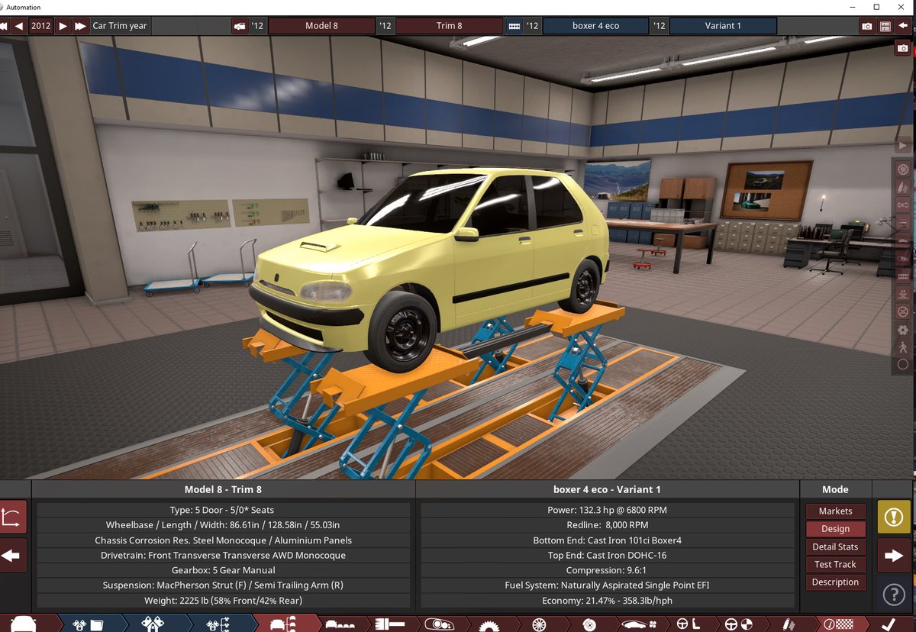The image size is (916, 632).
Task: Select the boxer 4 eco family field
Action: [x=595, y=26]
